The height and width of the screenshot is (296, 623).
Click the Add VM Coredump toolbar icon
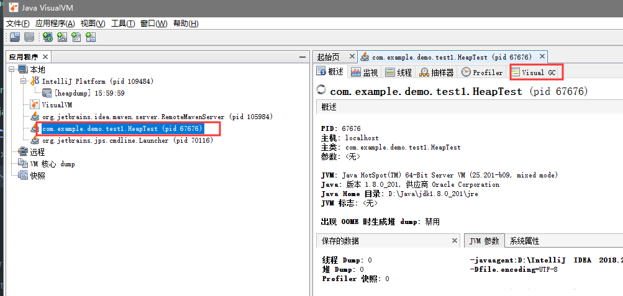(x=76, y=37)
